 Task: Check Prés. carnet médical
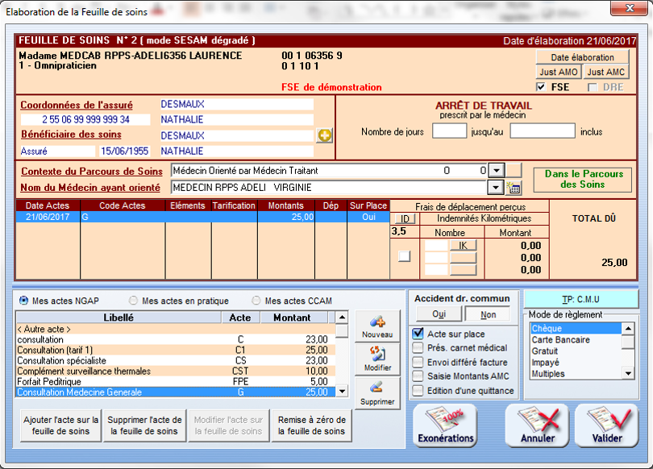point(418,348)
